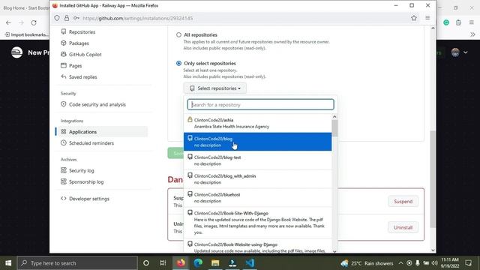Click the Saved replies arrow icon

click(63, 76)
